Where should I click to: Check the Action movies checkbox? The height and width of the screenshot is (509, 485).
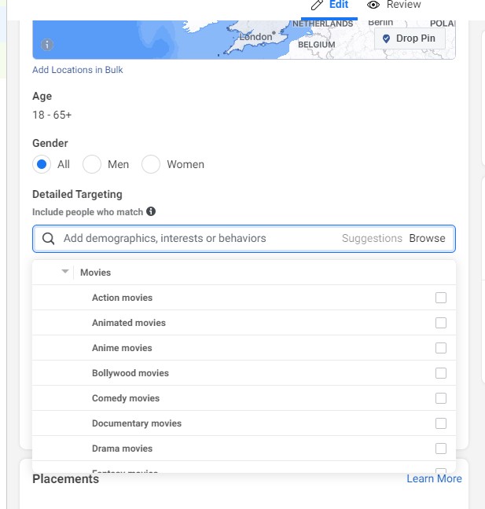(x=441, y=298)
